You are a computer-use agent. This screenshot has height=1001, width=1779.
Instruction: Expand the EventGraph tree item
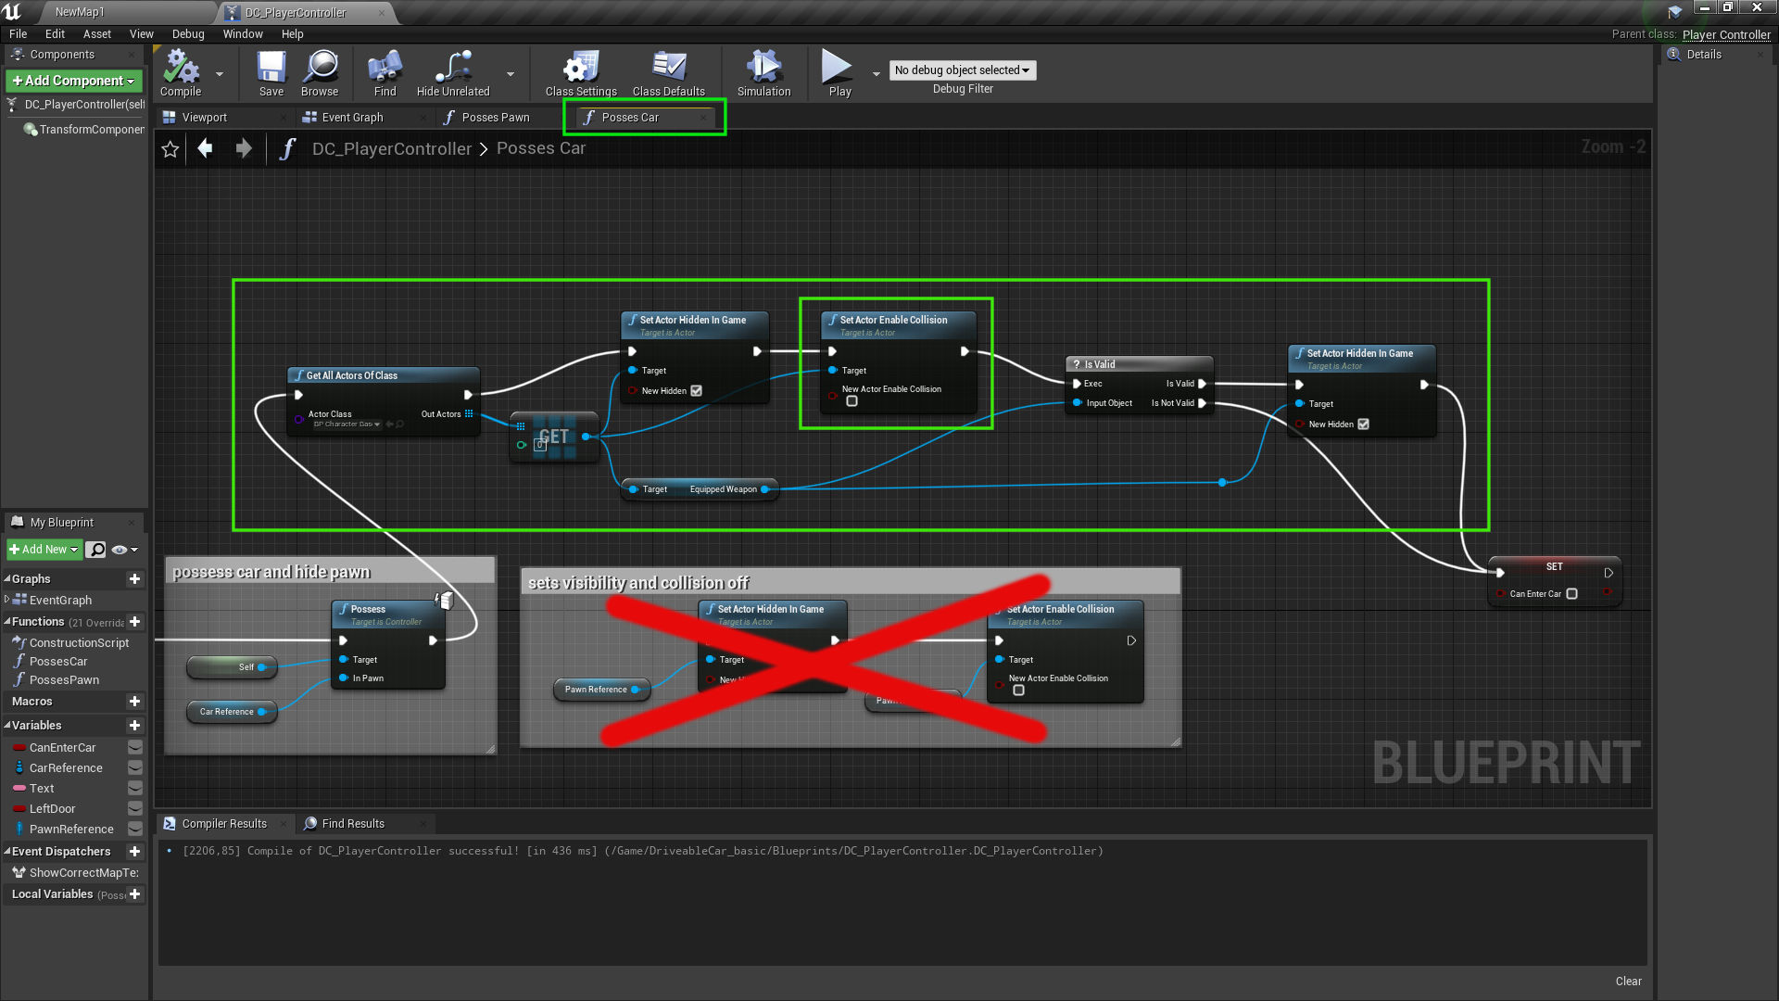pyautogui.click(x=7, y=601)
